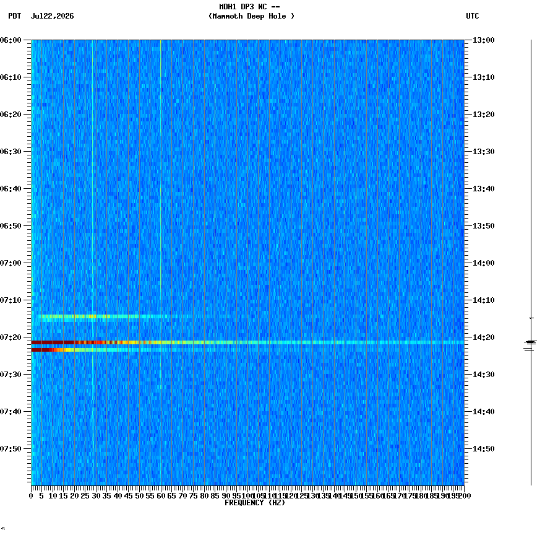Image resolution: width=558 pixels, height=535 pixels.
Task: Click the station title MDH1 DP3 NC
Action: pyautogui.click(x=249, y=7)
